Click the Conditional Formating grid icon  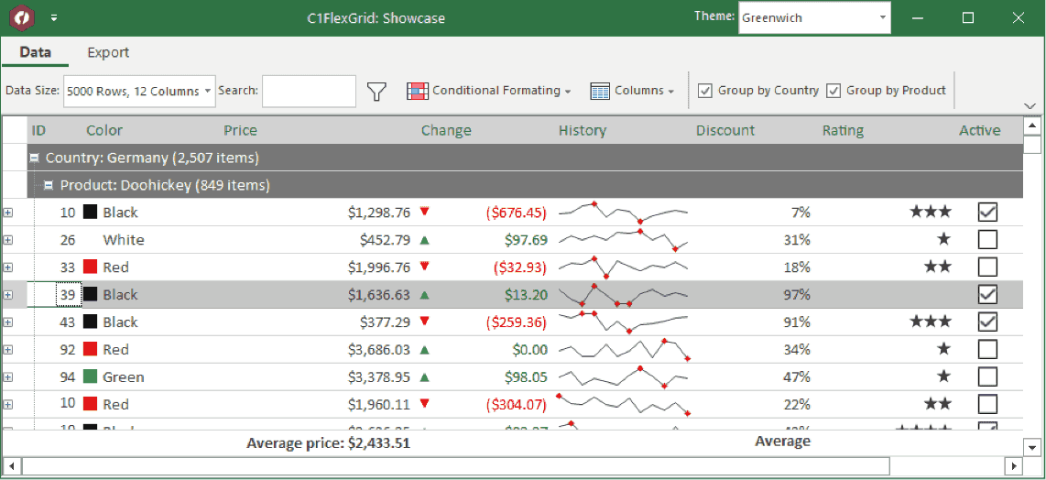417,91
